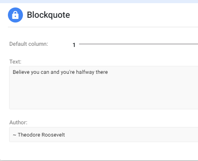Viewport: 198px width, 161px height.
Task: Click the Author field label
Action: point(18,122)
